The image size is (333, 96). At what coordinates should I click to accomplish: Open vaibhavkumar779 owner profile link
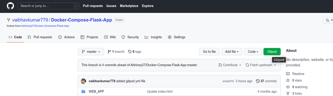(x=30, y=20)
